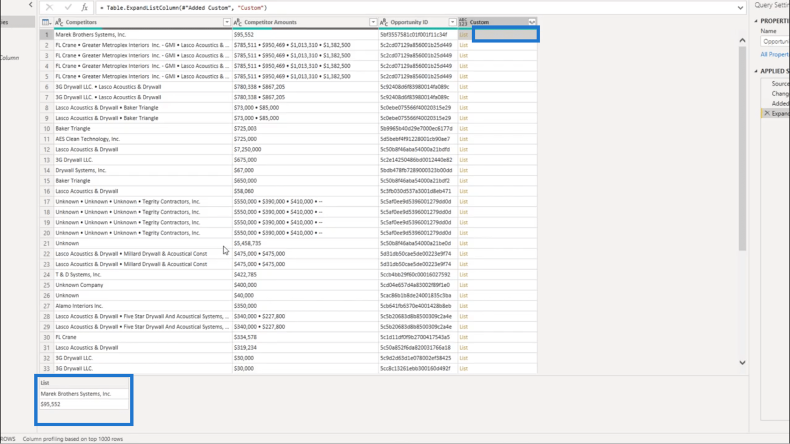Open the Opportunity ID filter dropdown
The height and width of the screenshot is (444, 790).
(452, 22)
